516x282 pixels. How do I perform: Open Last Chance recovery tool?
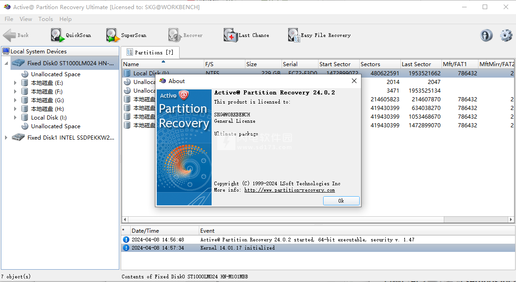(246, 35)
